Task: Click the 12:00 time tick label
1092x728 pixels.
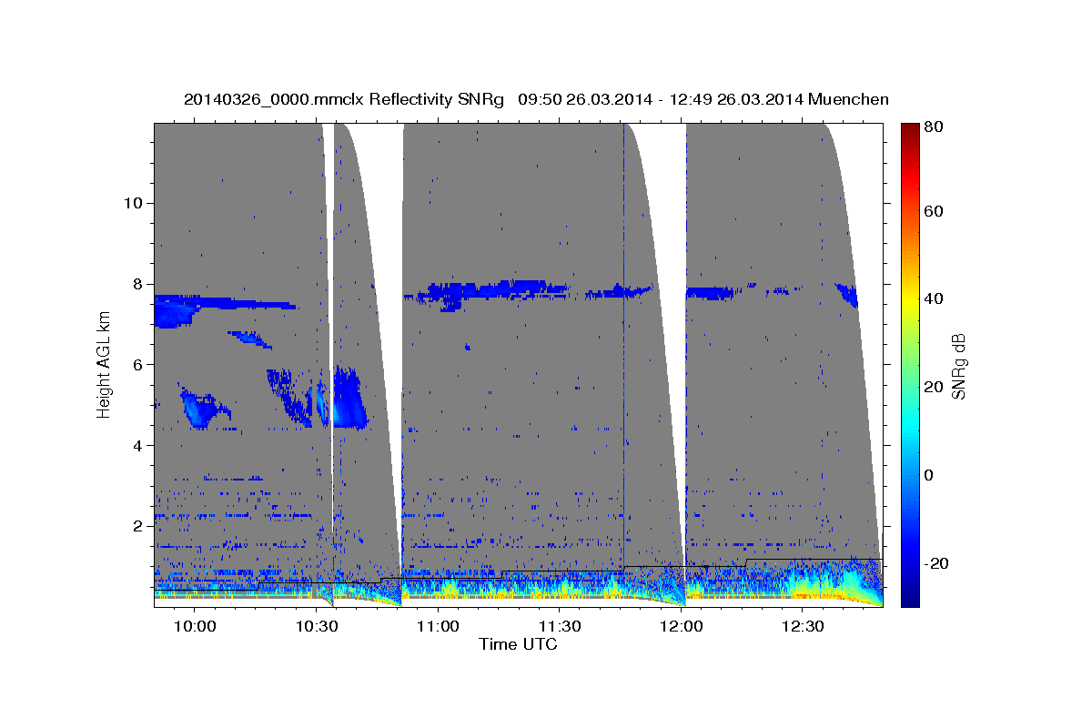Action: (x=680, y=626)
